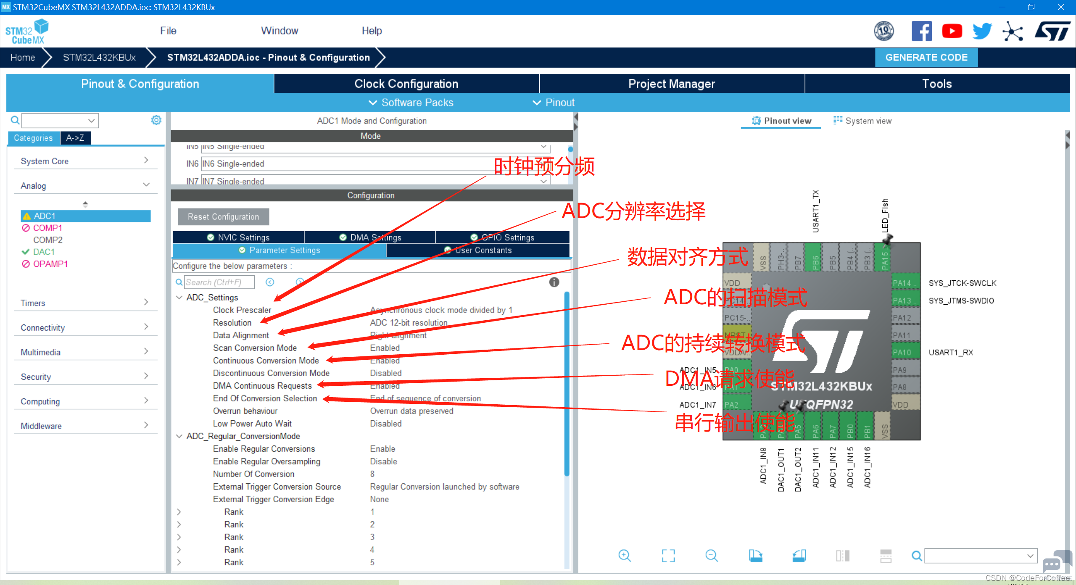The height and width of the screenshot is (585, 1076).
Task: Click the Overrun data preserved value
Action: coord(411,411)
